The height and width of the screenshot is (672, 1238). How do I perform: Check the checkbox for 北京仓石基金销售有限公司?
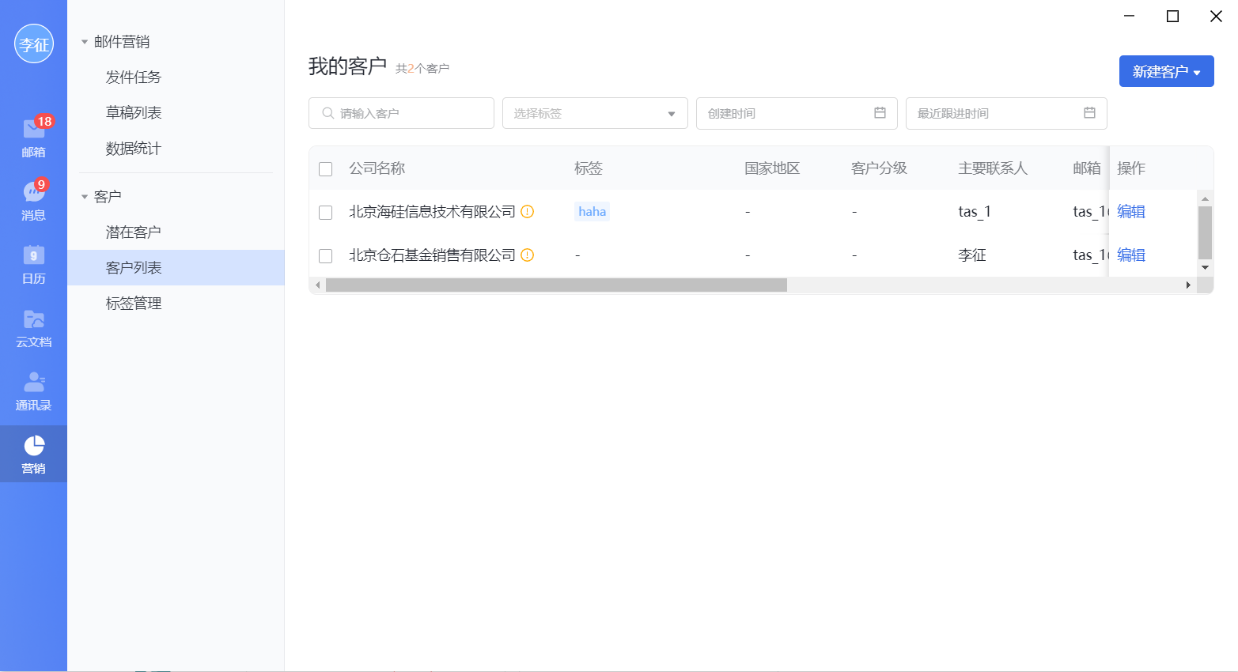[x=326, y=255]
